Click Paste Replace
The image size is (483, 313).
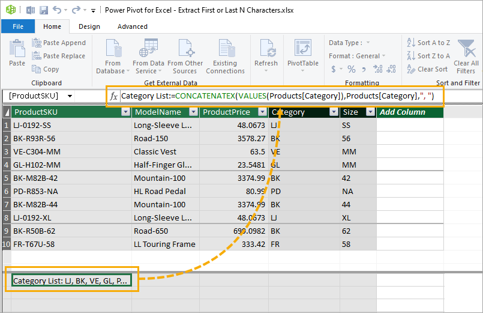click(59, 56)
